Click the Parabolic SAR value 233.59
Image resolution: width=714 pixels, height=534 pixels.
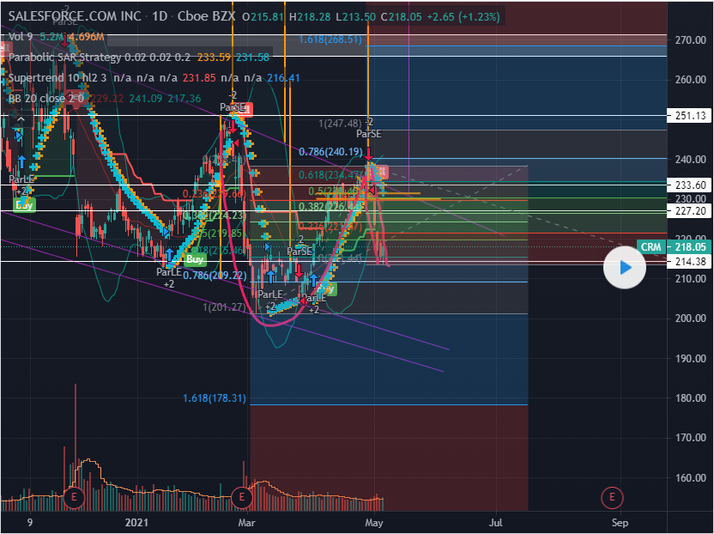click(x=215, y=58)
